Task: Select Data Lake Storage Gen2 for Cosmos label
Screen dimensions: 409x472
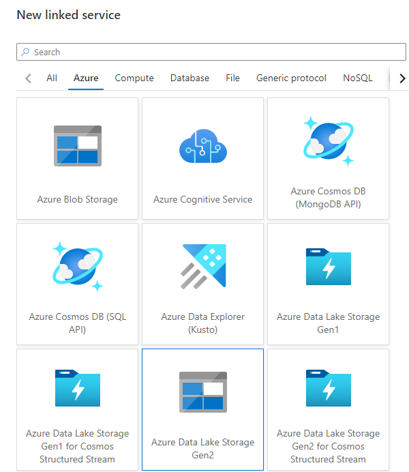Action: click(x=329, y=446)
